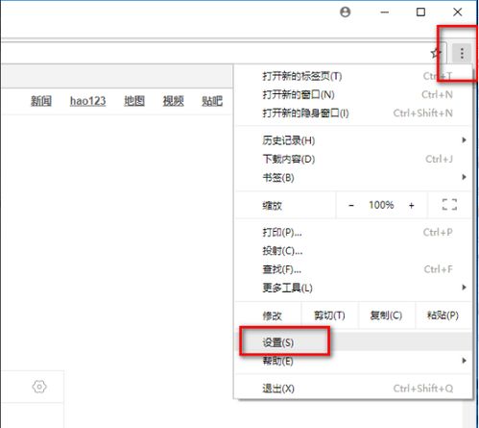Open the hao123 link
Viewport: 479px width, 428px height.
click(87, 101)
